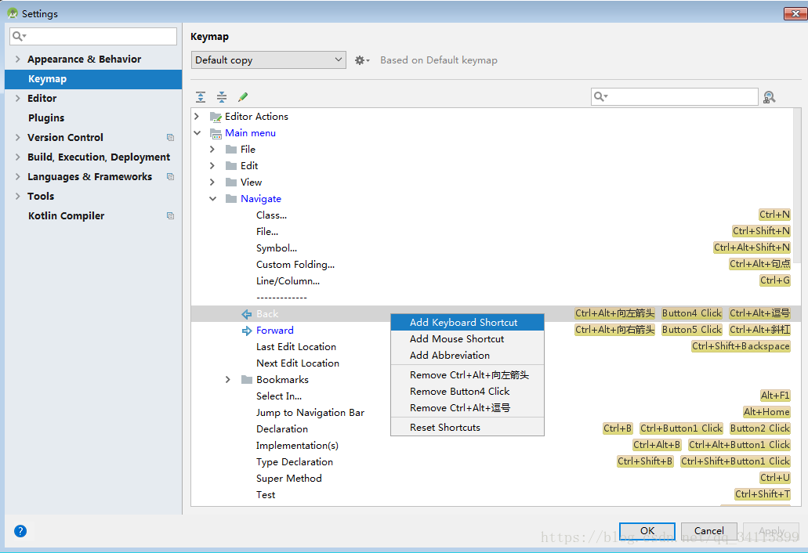Select Remove Ctrl+Alt+逗号 menu entry
Image resolution: width=808 pixels, height=553 pixels.
click(x=467, y=408)
